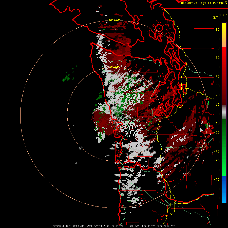Select the 100 NMI range ring label
The image size is (228, 228).
114,20
